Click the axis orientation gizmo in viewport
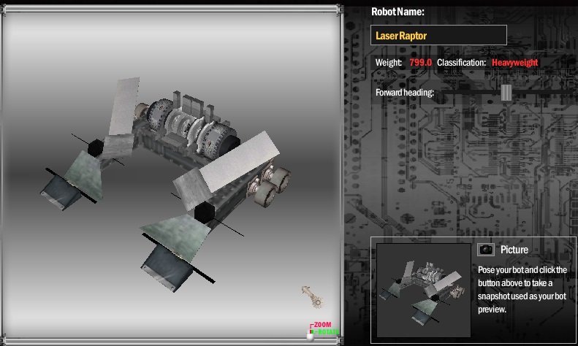Screen dimensions: 578x346 (313, 297)
